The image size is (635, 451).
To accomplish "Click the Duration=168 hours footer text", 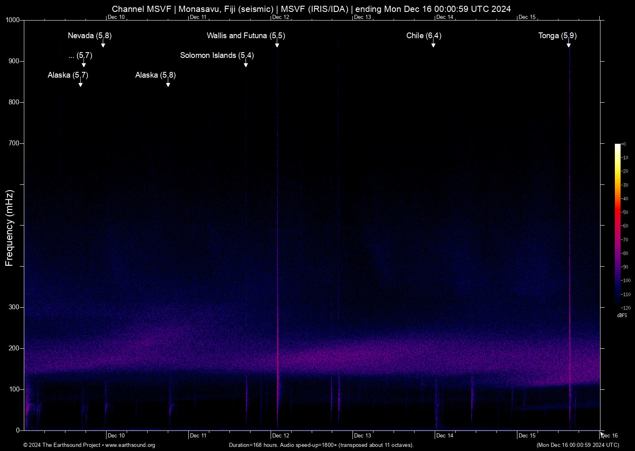I will 321,445.
